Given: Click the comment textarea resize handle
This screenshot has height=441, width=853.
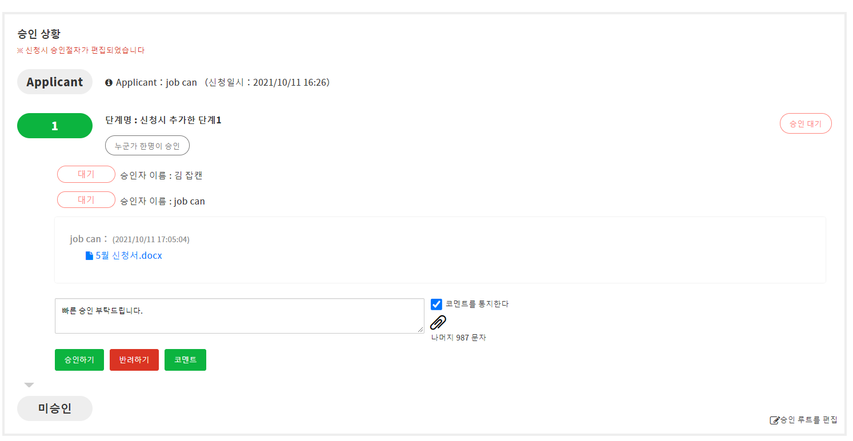Looking at the screenshot, I should 421,330.
